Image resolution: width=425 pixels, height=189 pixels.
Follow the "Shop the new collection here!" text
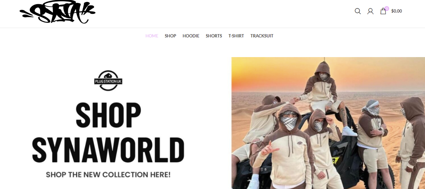click(x=108, y=175)
